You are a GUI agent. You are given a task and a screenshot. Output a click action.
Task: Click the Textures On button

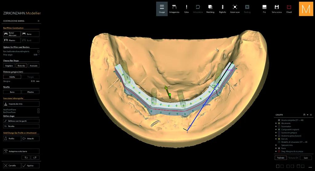point(293,158)
